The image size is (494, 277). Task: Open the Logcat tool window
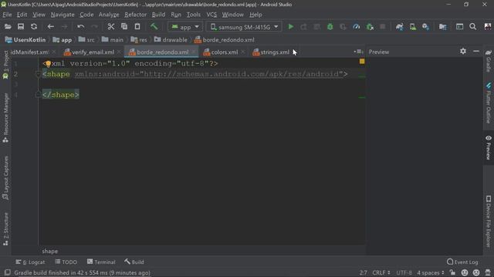[30, 262]
